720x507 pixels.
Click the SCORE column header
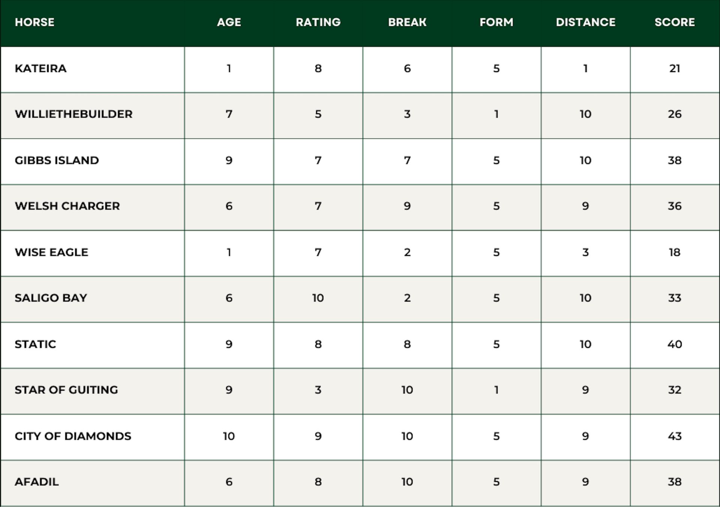[675, 22]
